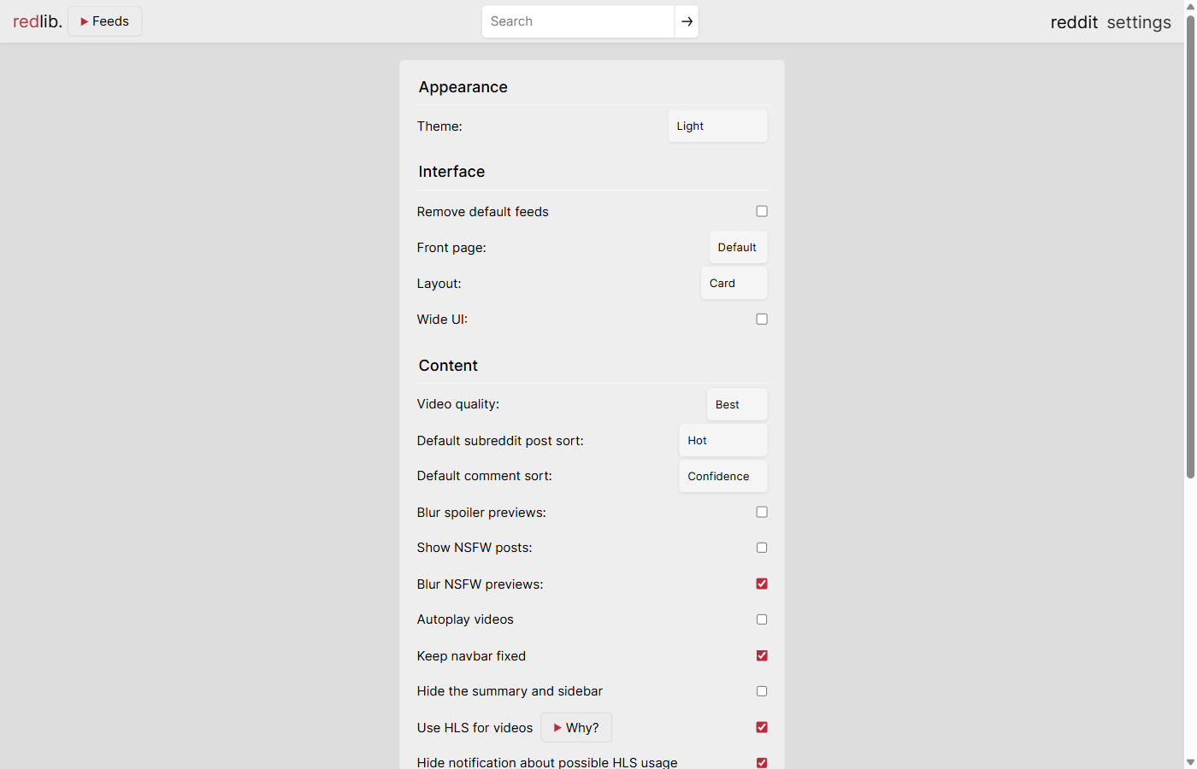Click into the Search field
The width and height of the screenshot is (1197, 769).
click(578, 21)
